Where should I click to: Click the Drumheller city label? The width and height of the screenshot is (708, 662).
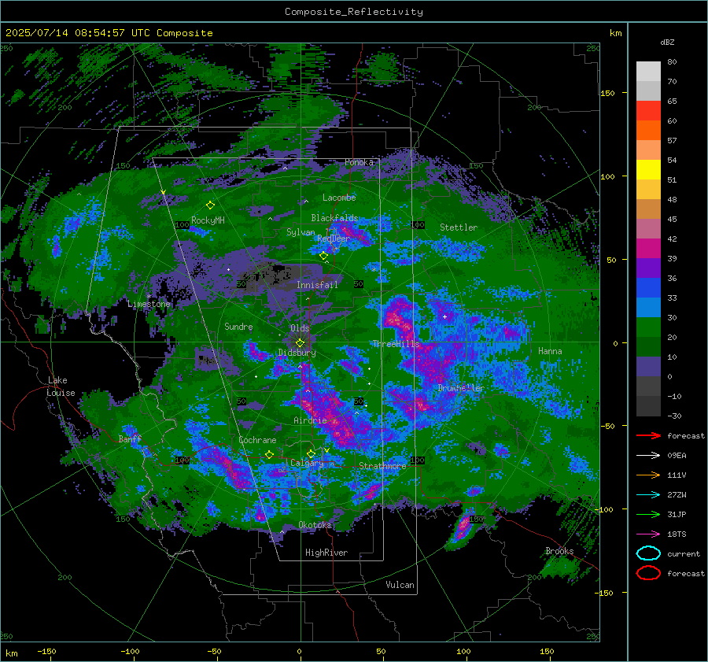tap(461, 388)
